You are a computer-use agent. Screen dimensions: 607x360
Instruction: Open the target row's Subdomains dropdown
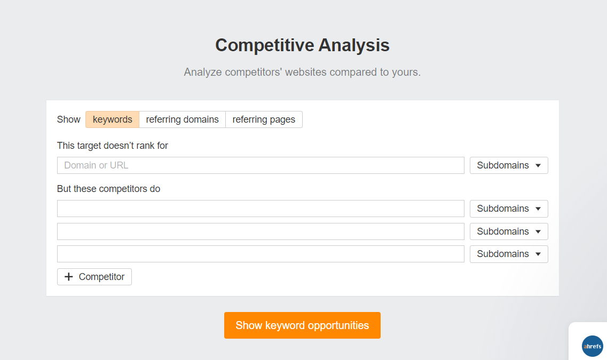(508, 165)
